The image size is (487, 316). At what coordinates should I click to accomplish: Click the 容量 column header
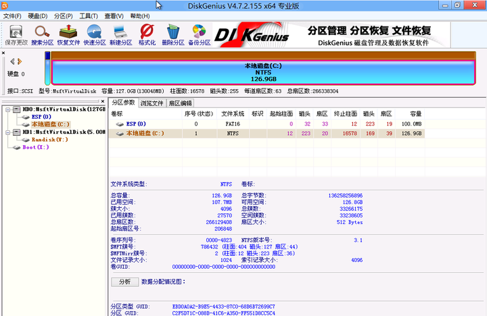[x=410, y=114]
